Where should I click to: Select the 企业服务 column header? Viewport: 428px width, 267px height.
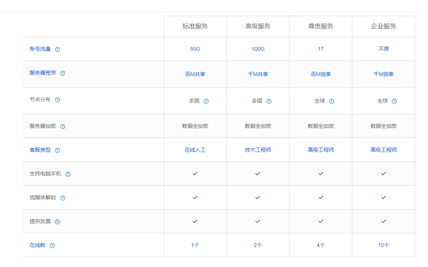383,26
